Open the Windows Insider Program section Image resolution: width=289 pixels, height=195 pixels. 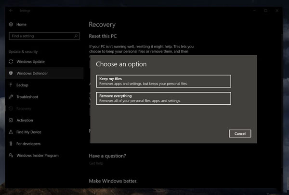(37, 155)
